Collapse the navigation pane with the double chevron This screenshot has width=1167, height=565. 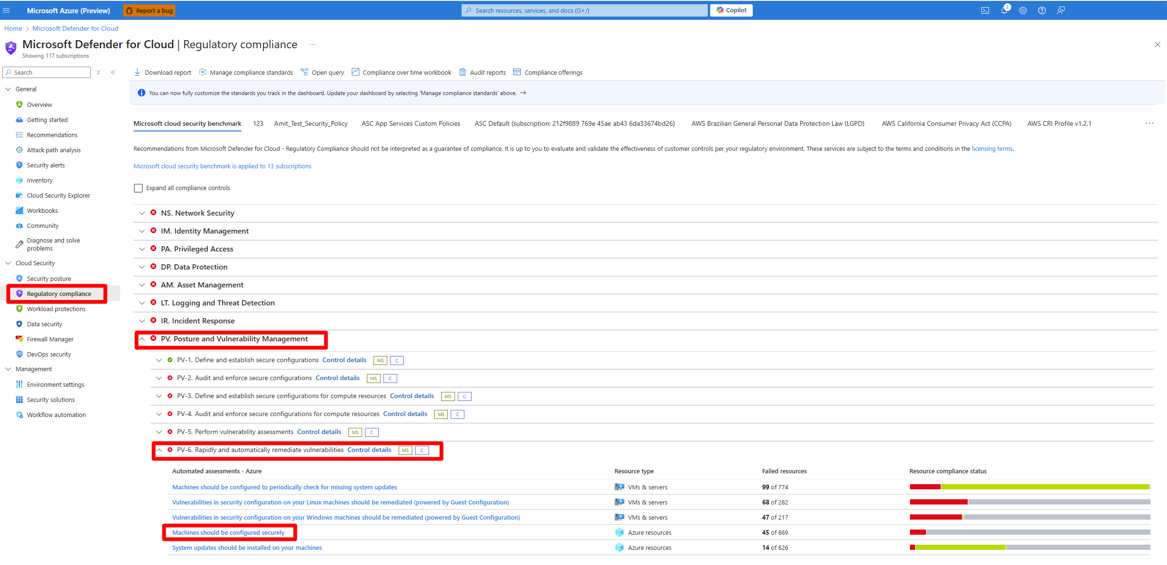(x=113, y=72)
